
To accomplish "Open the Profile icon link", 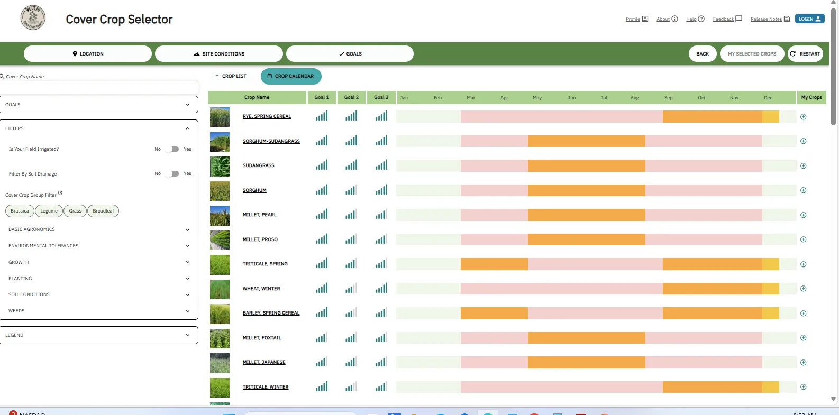I will (645, 19).
